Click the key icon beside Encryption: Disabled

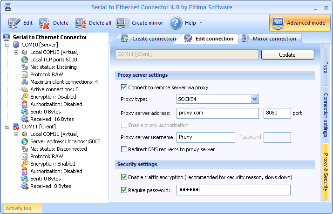[25, 97]
